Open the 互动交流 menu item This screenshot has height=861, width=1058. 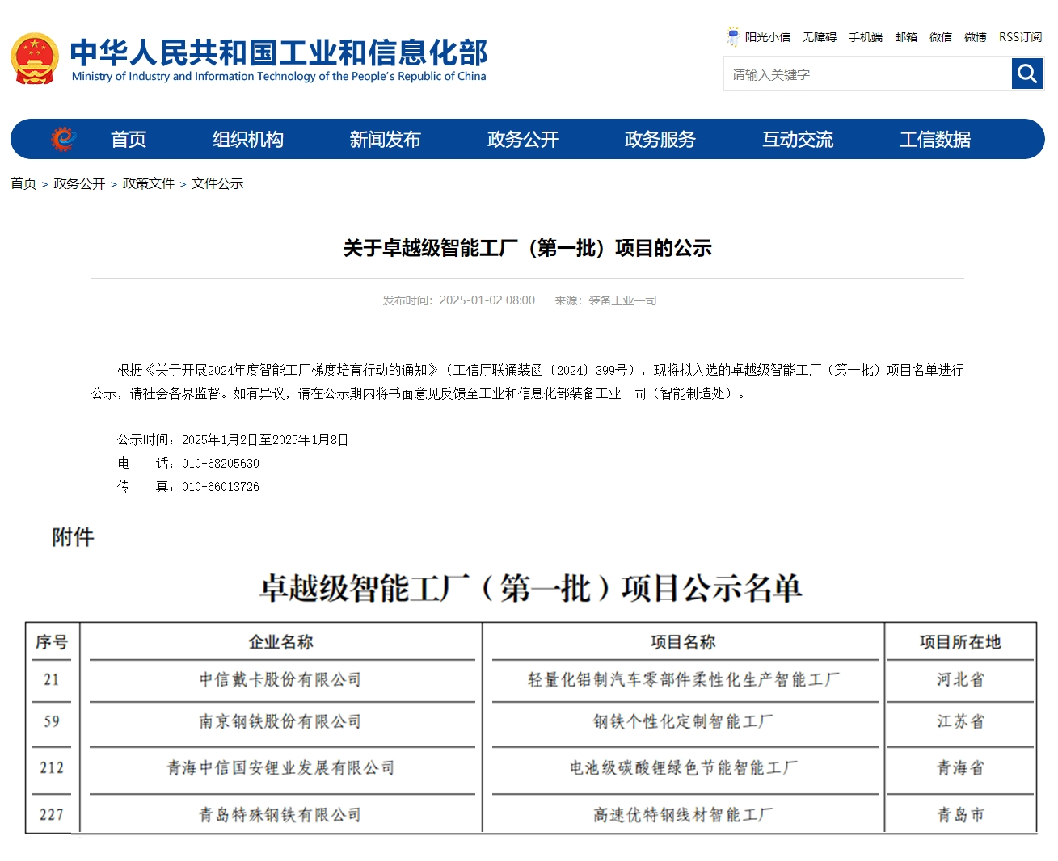pyautogui.click(x=797, y=139)
